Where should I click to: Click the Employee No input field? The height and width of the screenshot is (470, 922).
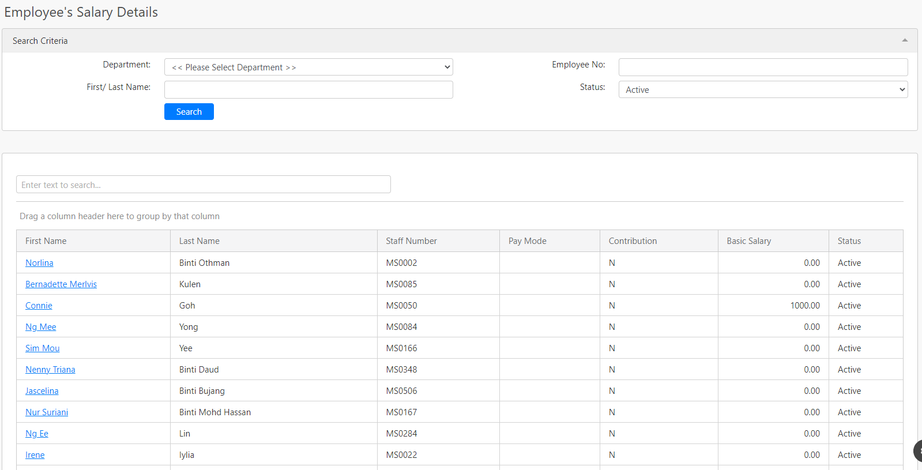[x=763, y=67]
